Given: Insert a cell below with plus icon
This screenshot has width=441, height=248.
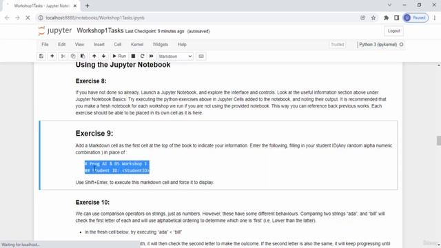Looking at the screenshot, I should coord(52,56).
